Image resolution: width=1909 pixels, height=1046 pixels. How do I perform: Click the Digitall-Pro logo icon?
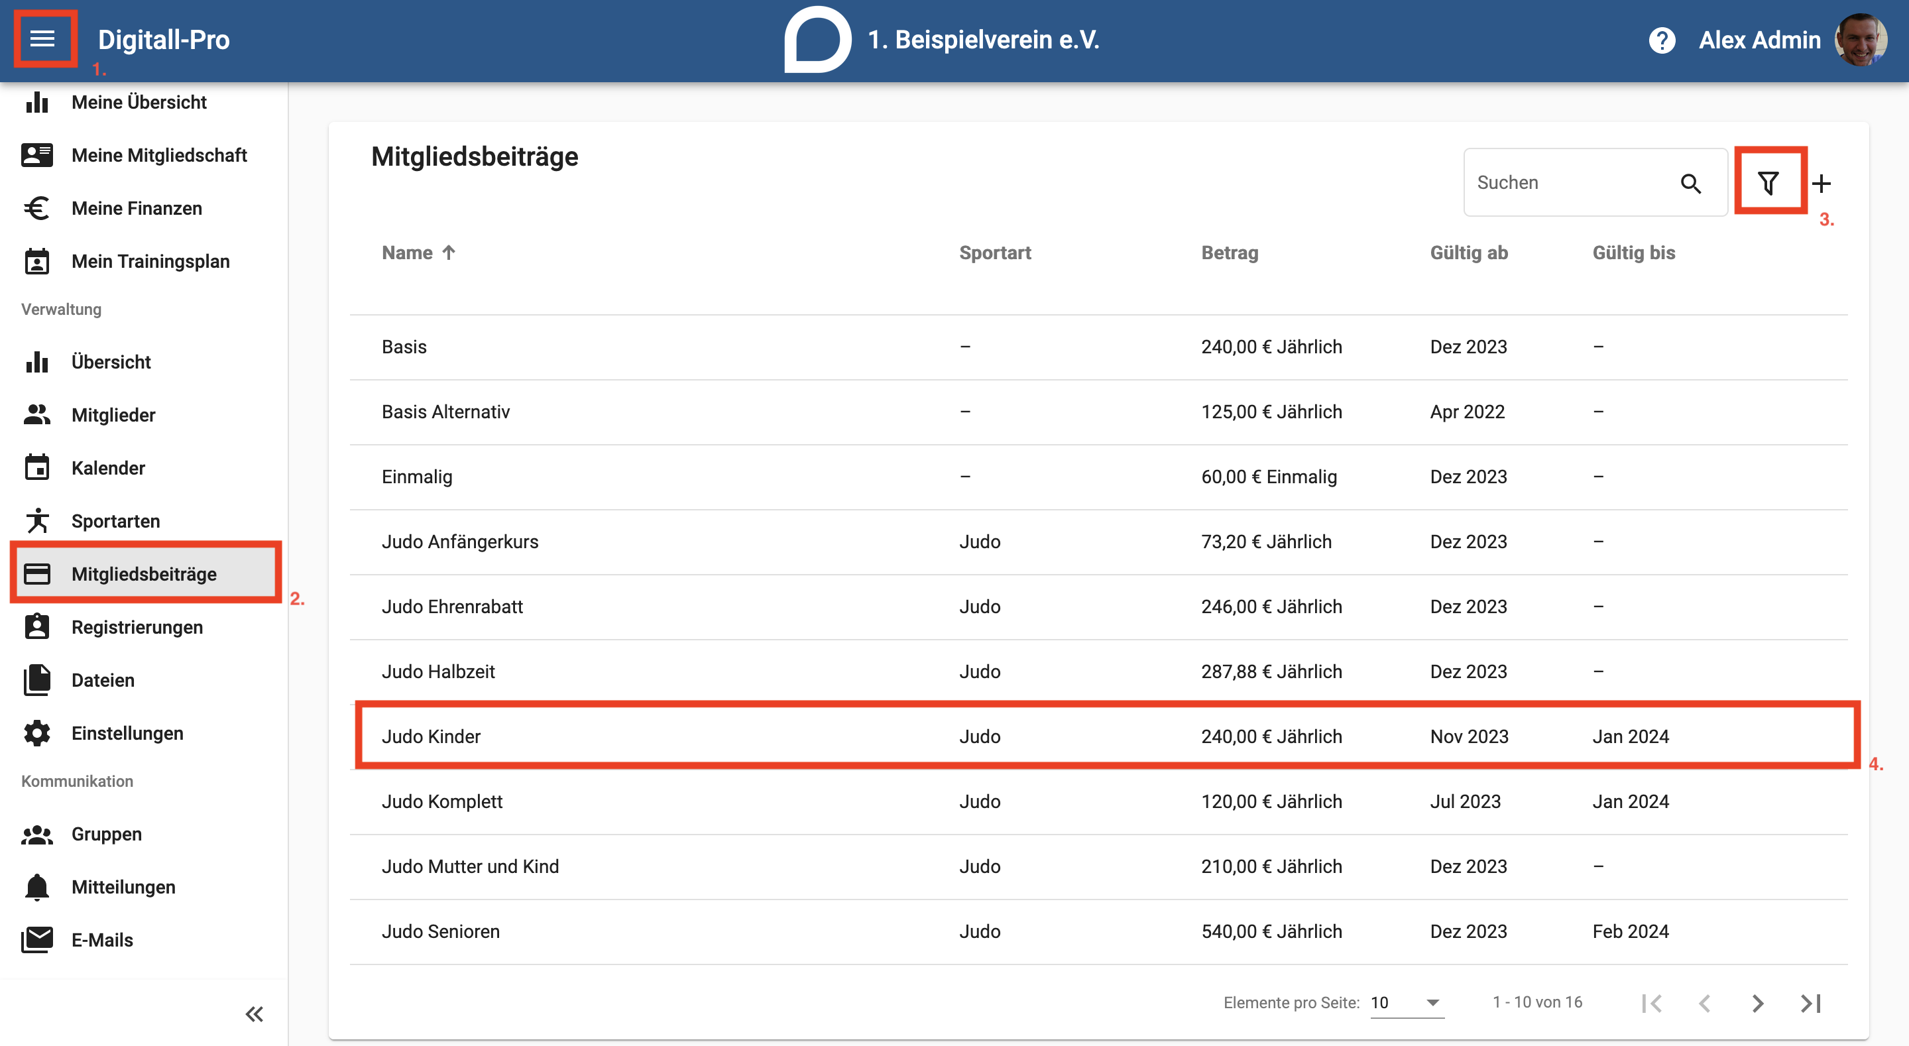tap(817, 39)
